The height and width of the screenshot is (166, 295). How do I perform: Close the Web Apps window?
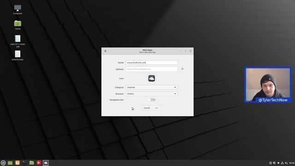[190, 51]
